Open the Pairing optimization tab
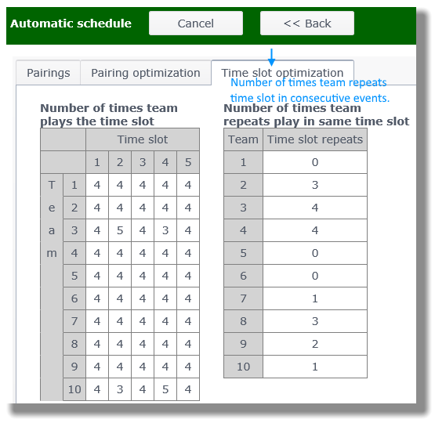Viewport: 435px width, 423px height. [x=146, y=73]
